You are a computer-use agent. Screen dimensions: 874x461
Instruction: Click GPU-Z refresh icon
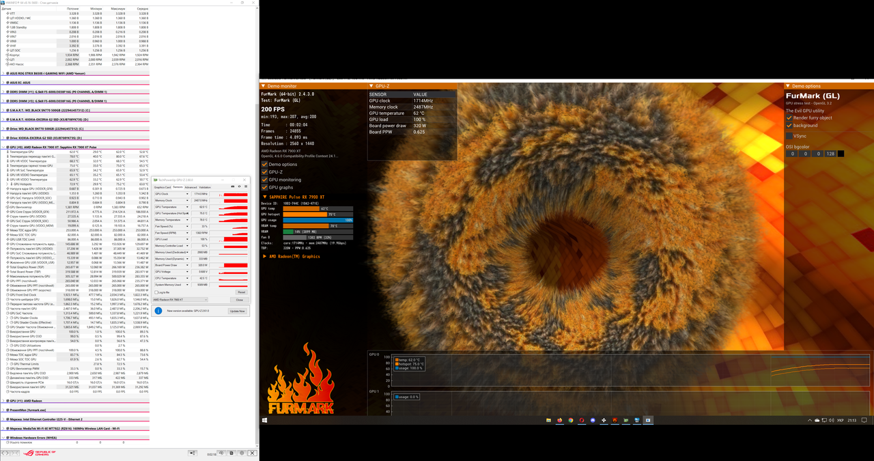pyautogui.click(x=239, y=186)
